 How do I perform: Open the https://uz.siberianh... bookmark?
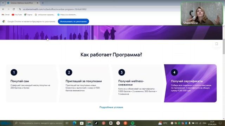tap(67, 15)
